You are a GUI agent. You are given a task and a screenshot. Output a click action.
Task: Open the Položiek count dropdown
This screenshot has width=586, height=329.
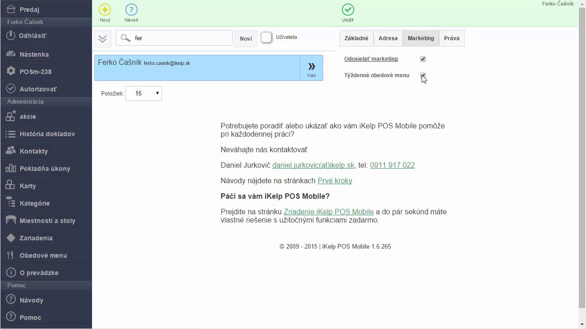(144, 93)
